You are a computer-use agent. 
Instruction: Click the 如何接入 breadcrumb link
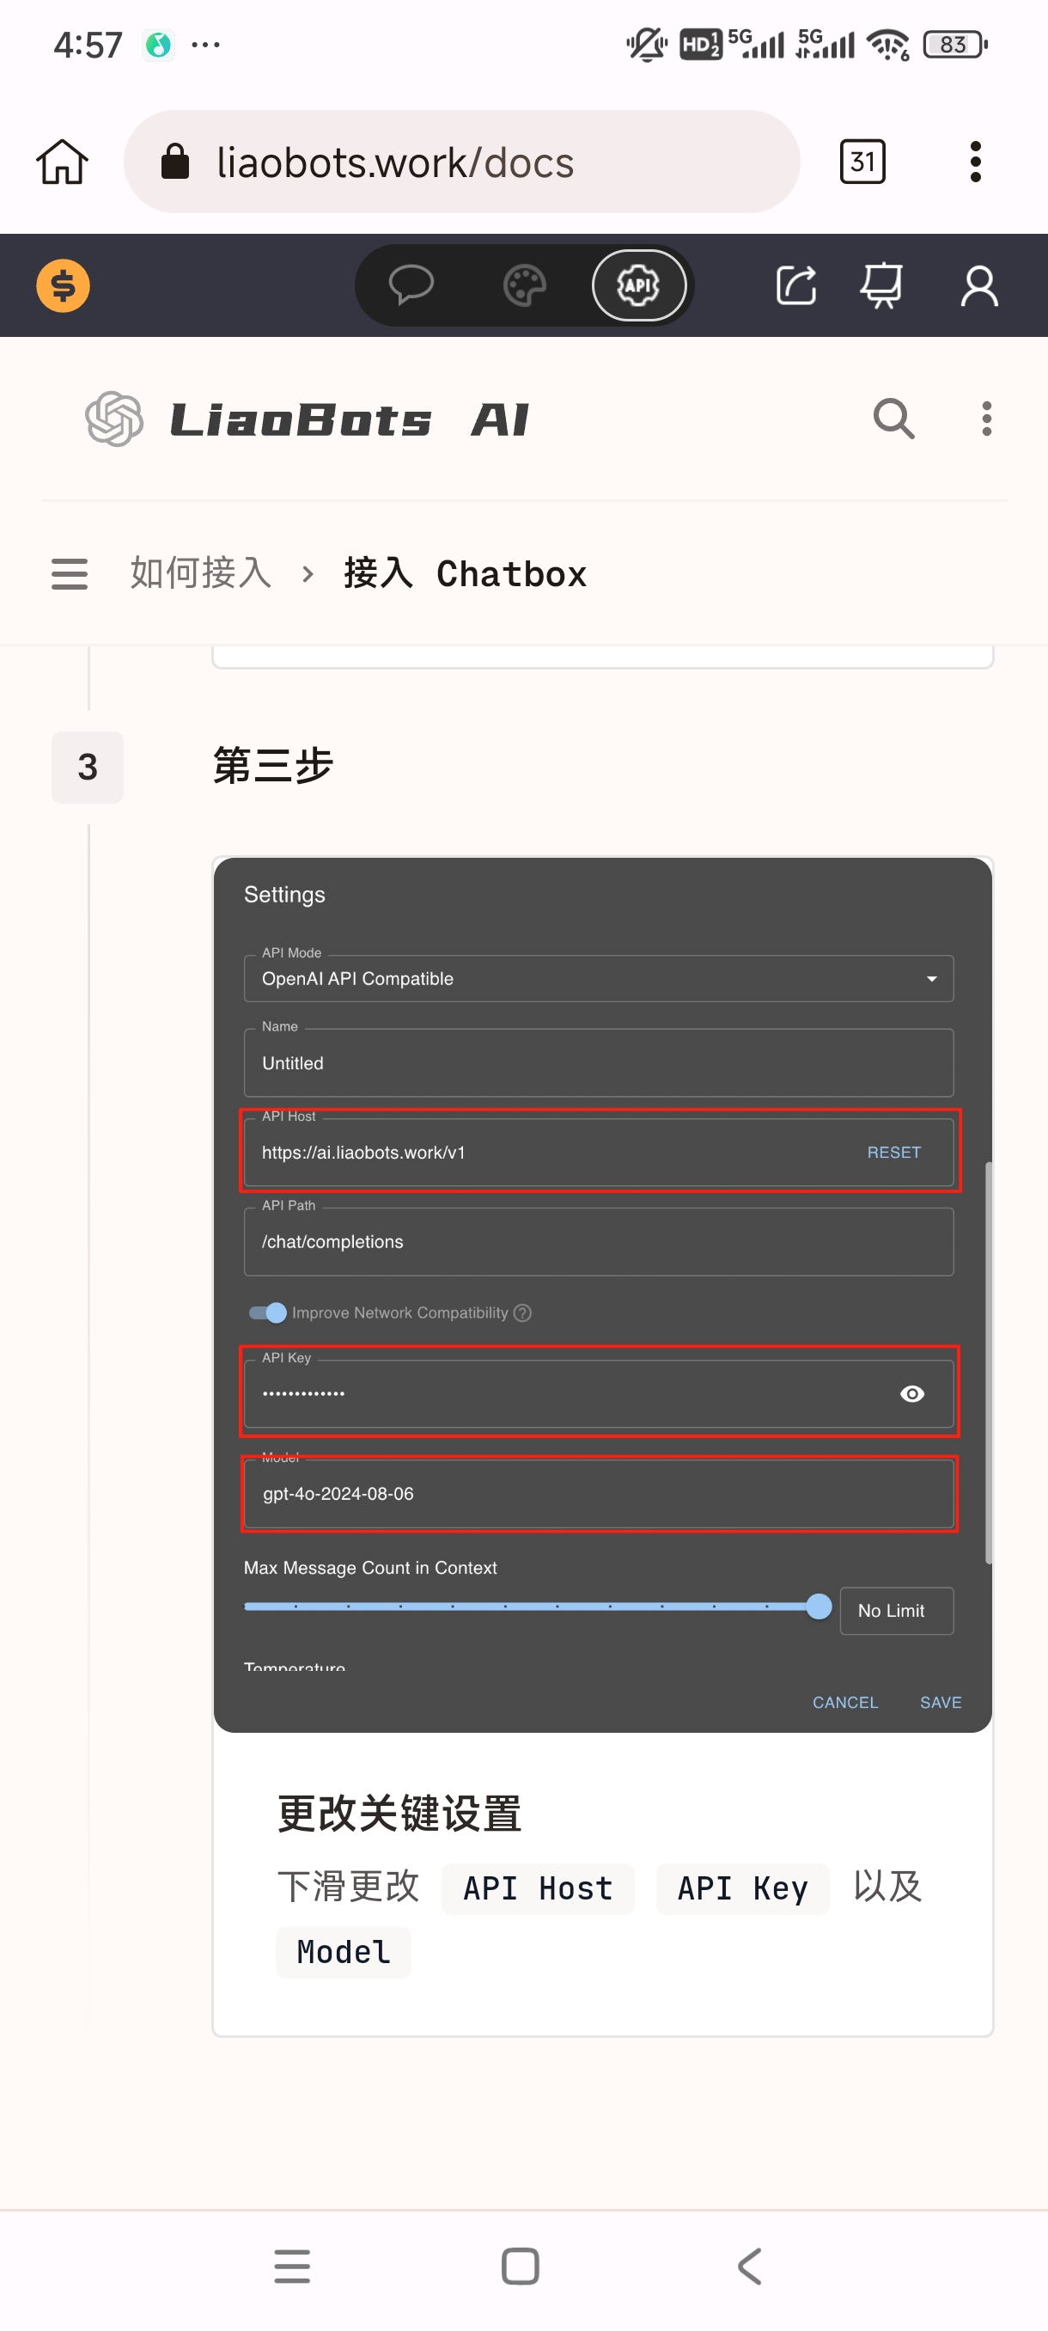[201, 573]
